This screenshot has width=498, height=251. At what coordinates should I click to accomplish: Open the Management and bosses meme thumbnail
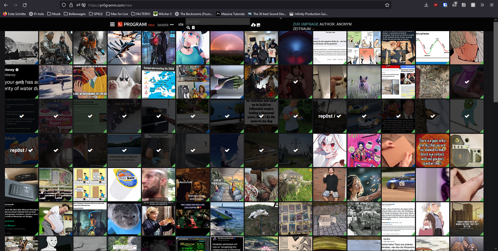coord(193,185)
